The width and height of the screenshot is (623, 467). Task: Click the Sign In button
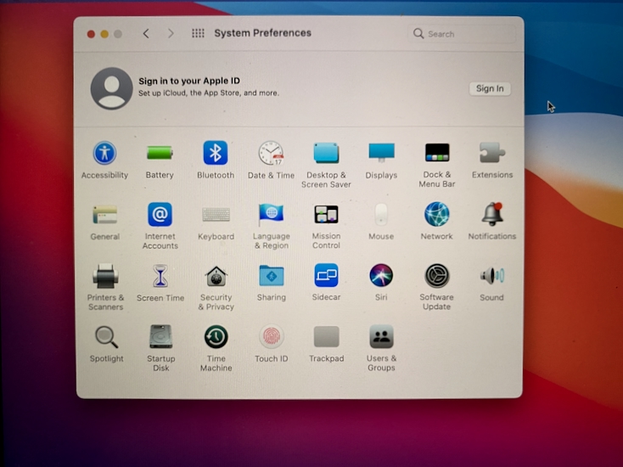(x=490, y=88)
